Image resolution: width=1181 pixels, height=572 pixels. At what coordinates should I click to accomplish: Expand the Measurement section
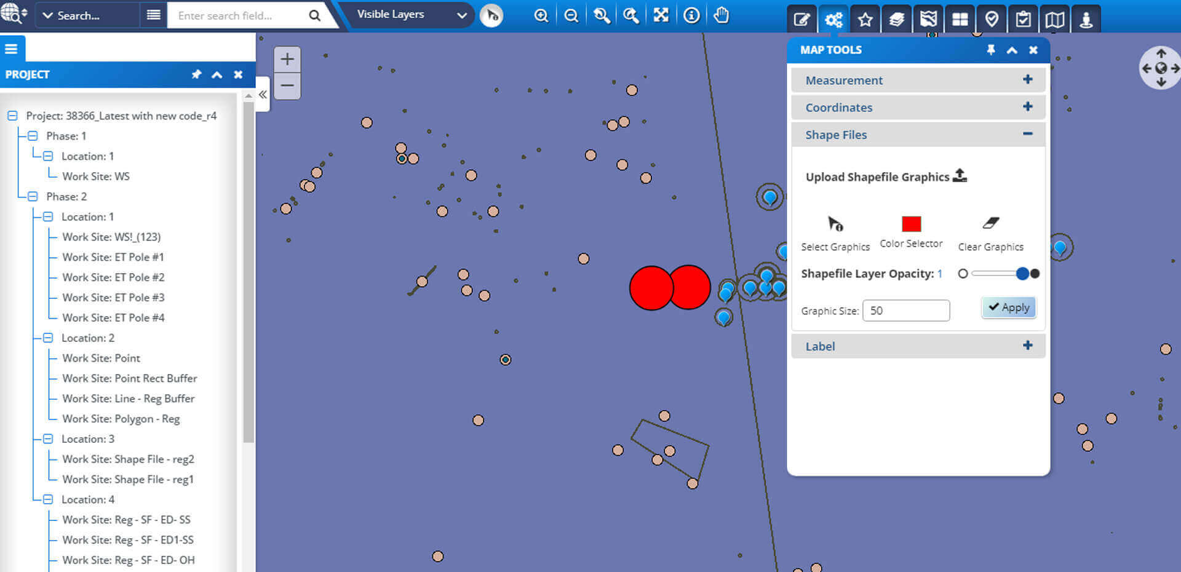pyautogui.click(x=918, y=80)
